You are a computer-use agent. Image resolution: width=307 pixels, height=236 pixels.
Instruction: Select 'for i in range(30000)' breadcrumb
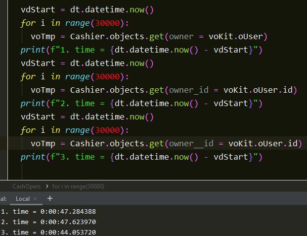(x=78, y=186)
